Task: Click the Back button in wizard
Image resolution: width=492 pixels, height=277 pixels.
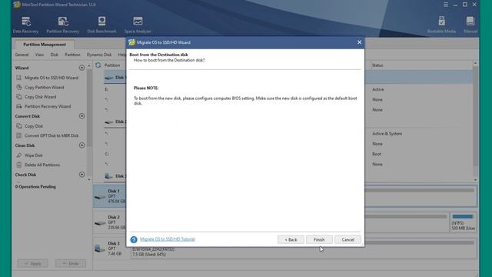Action: (x=291, y=239)
